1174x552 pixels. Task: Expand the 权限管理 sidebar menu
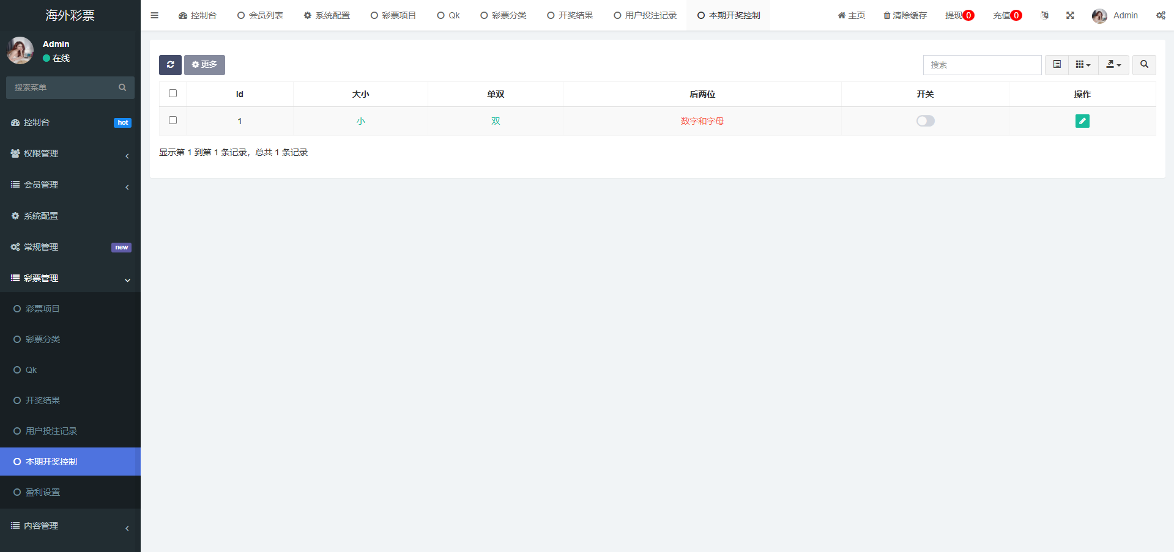pyautogui.click(x=70, y=153)
